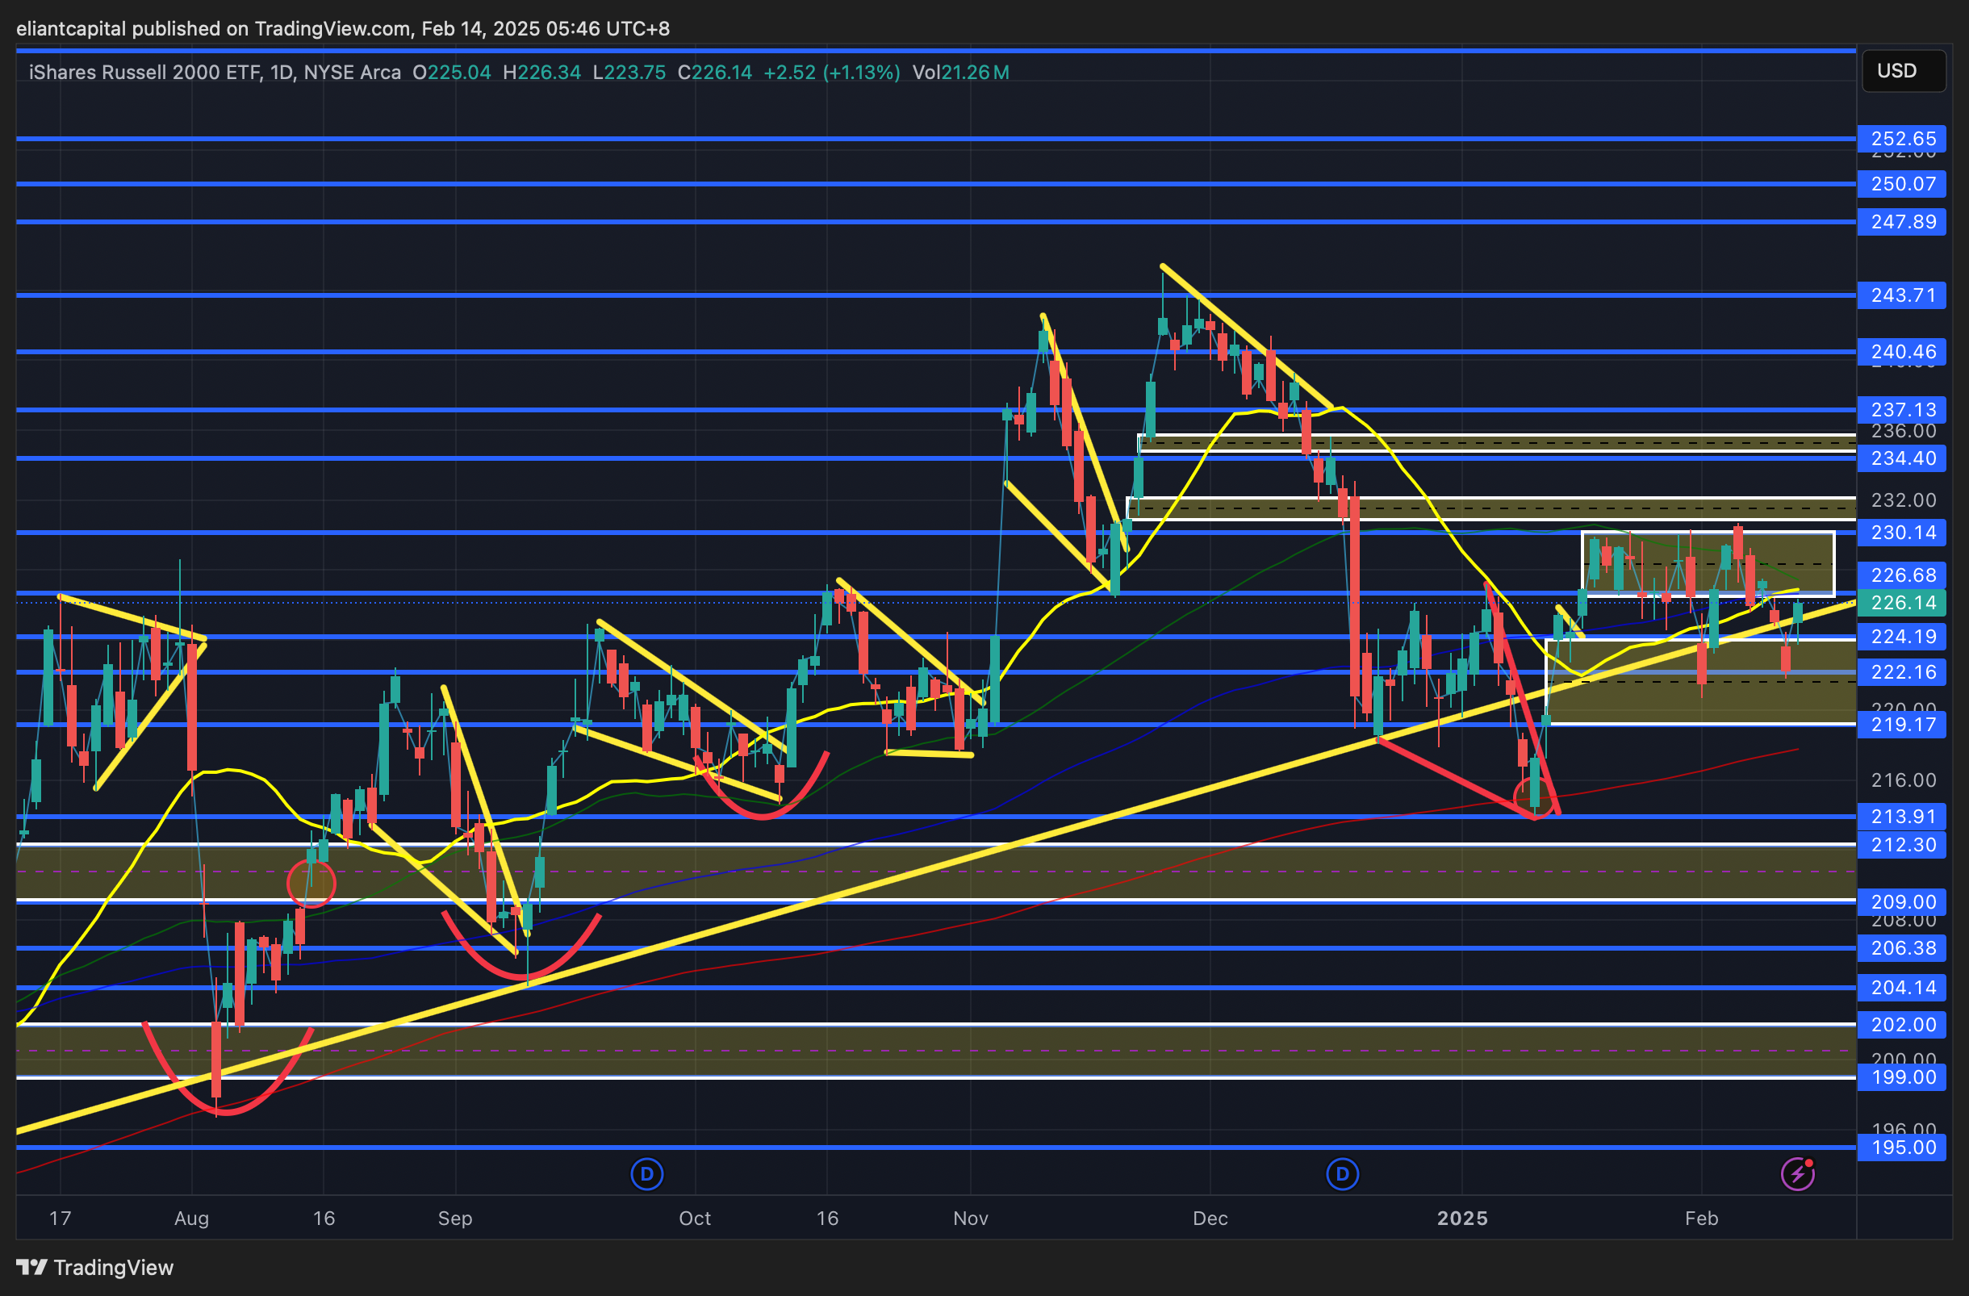Click the 'iShares Russell 2000 ETF' symbol title
Viewport: 1969px width, 1296px height.
tap(144, 73)
